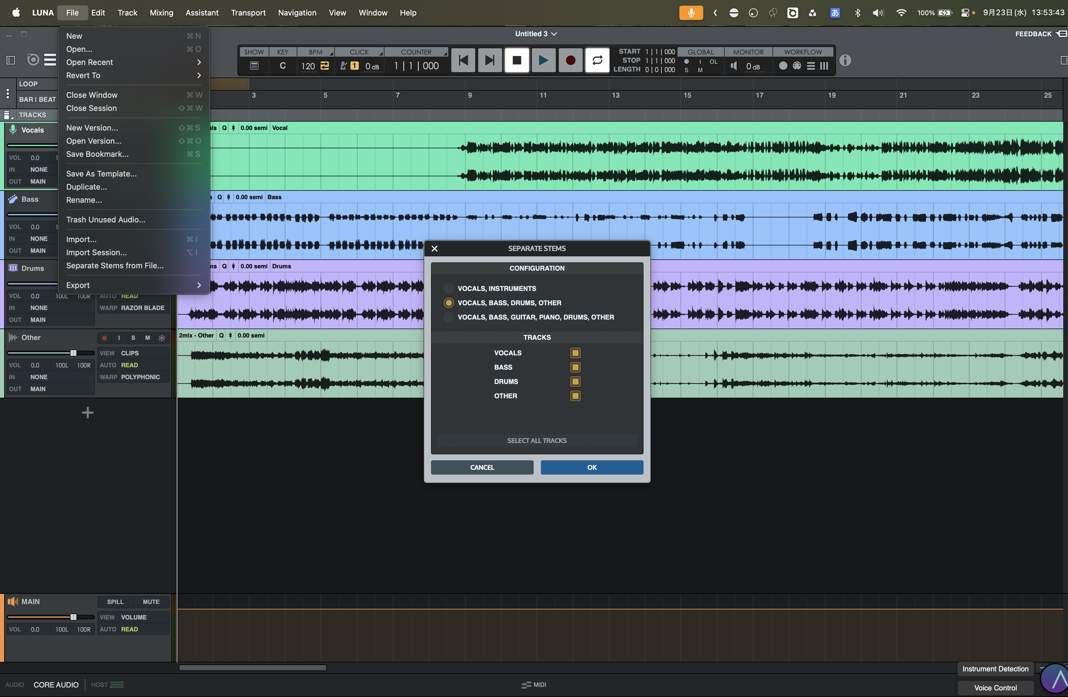Select the six-stem Guitar, Piano configuration
The width and height of the screenshot is (1068, 697).
(x=448, y=317)
